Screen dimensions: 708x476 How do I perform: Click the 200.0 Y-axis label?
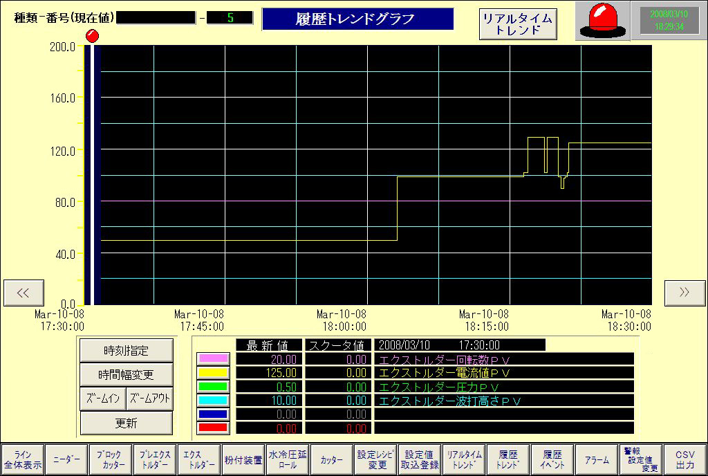point(62,46)
